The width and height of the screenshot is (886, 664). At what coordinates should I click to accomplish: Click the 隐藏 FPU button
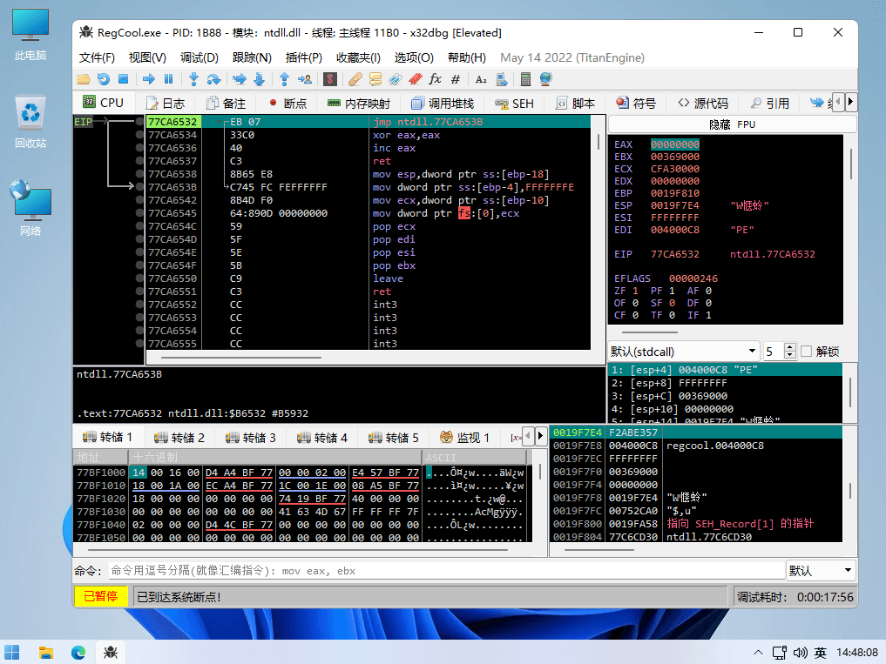(x=733, y=124)
